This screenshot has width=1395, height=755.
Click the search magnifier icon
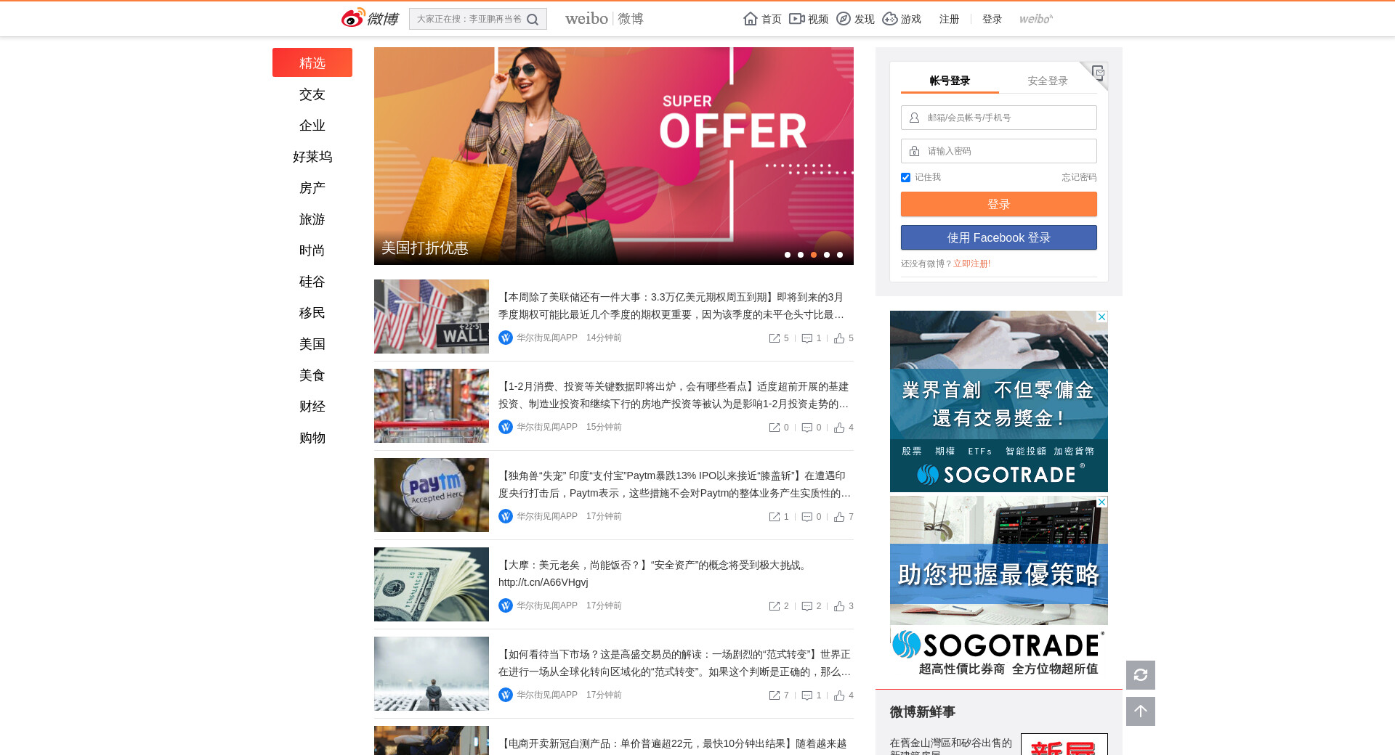tap(533, 20)
